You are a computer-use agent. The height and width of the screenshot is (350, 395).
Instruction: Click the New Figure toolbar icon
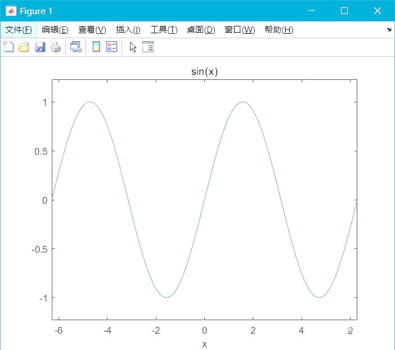point(8,47)
